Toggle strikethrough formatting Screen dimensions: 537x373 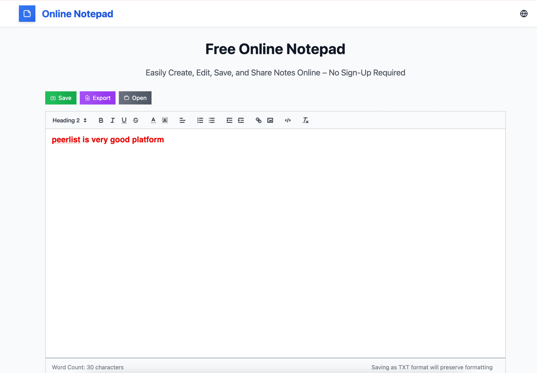[x=136, y=120]
